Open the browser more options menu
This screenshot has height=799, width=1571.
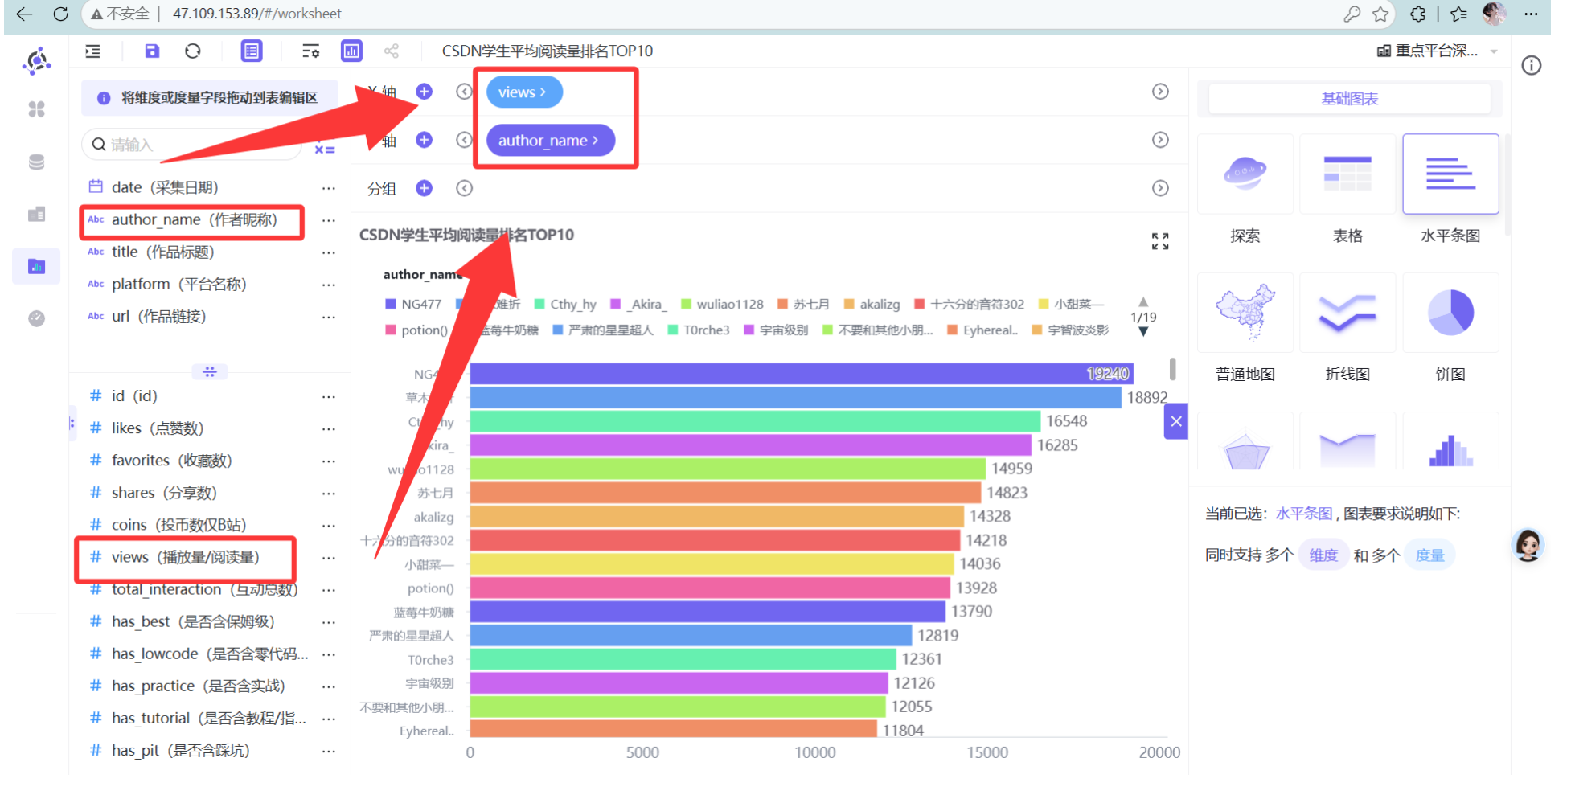click(1532, 14)
